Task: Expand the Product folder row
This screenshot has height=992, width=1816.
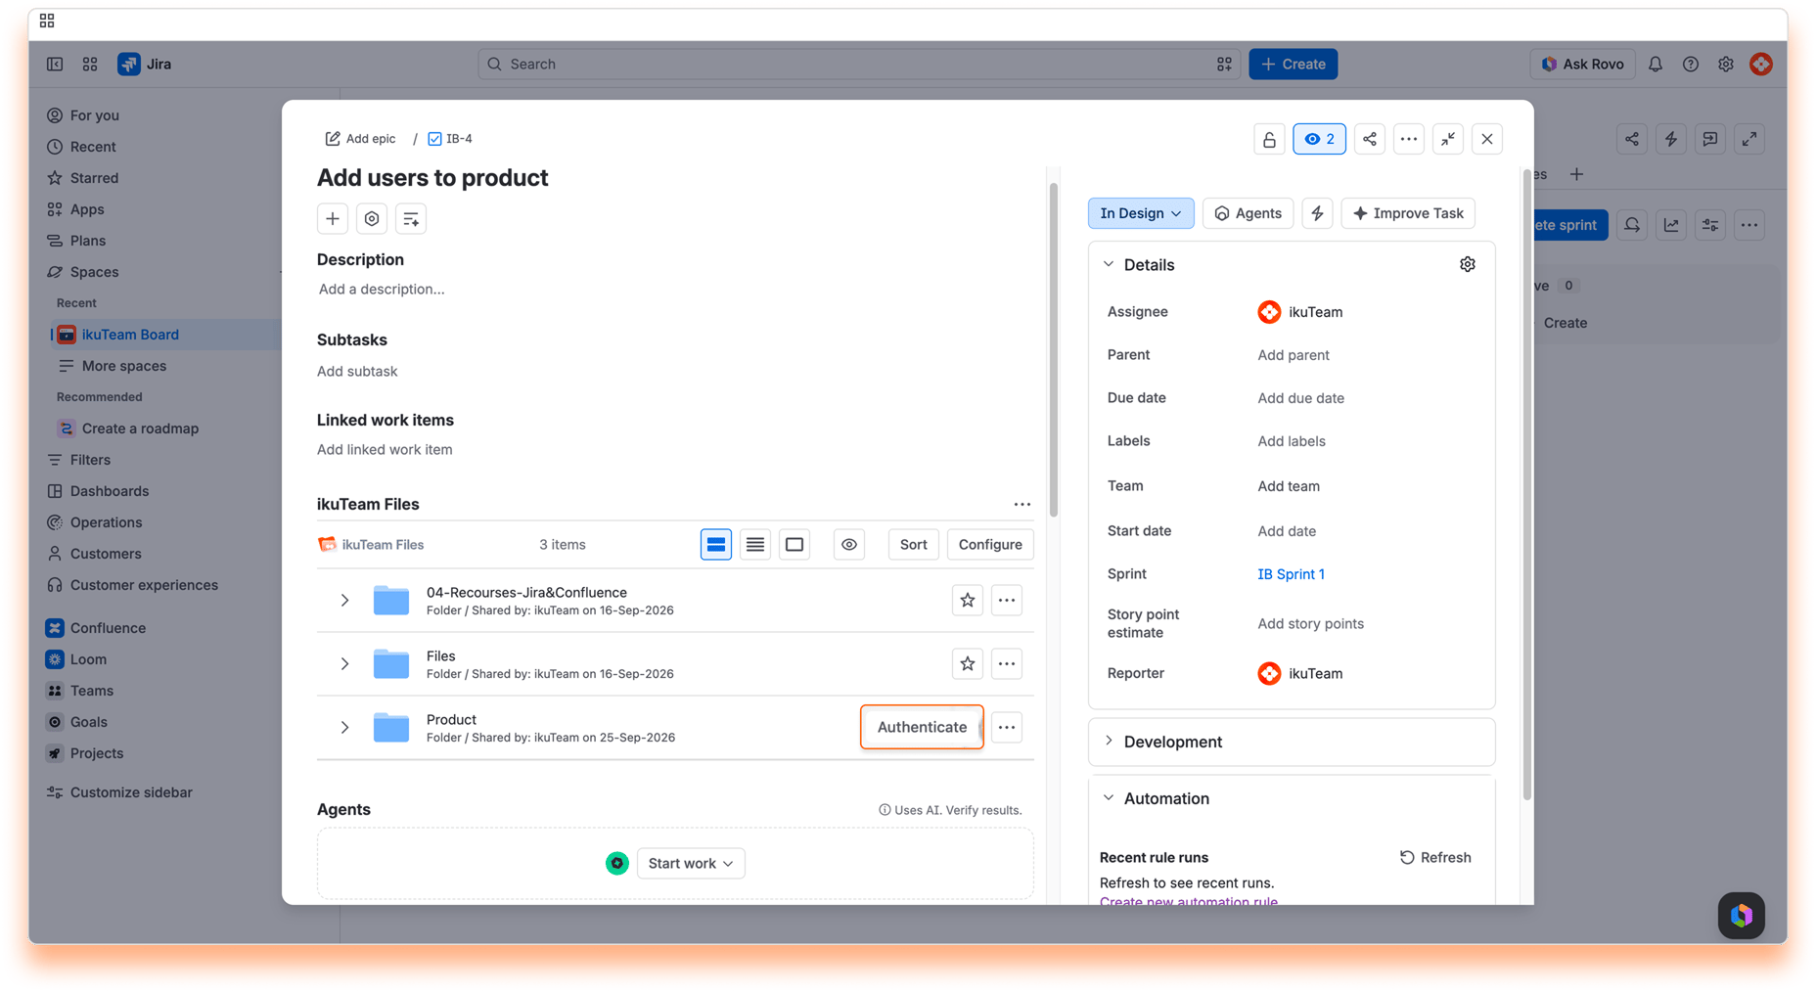Action: point(344,728)
